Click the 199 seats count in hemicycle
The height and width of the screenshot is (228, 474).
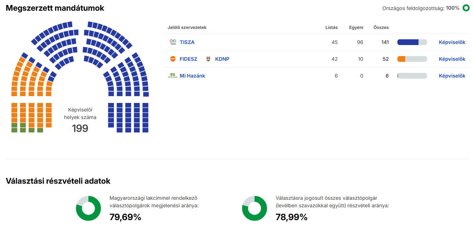point(80,128)
